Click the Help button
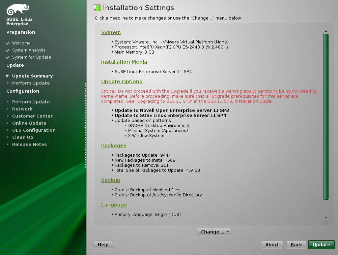The width and height of the screenshot is (338, 255). tap(103, 245)
